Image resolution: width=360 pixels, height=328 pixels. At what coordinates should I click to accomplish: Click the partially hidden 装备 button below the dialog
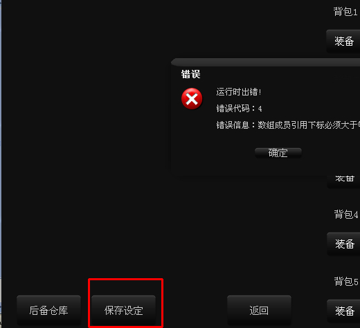click(x=344, y=182)
